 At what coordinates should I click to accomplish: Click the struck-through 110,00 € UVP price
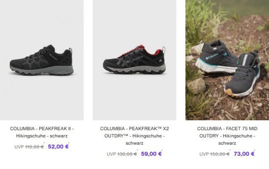(34, 147)
